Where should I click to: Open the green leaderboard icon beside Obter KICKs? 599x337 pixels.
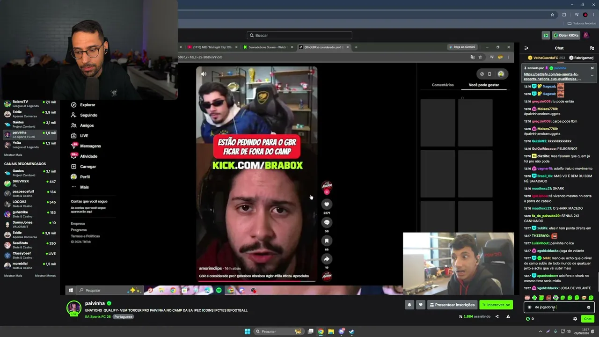click(x=546, y=35)
